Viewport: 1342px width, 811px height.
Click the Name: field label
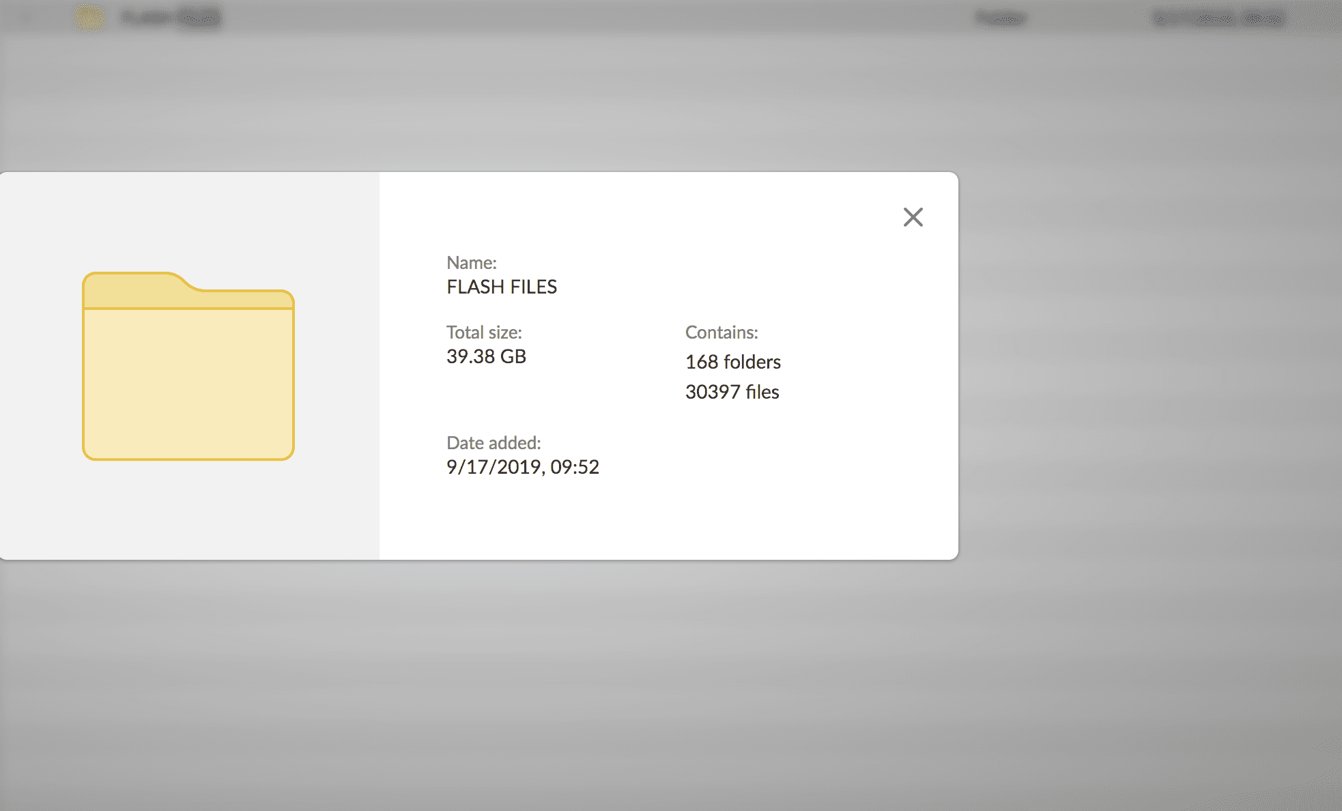coord(472,262)
